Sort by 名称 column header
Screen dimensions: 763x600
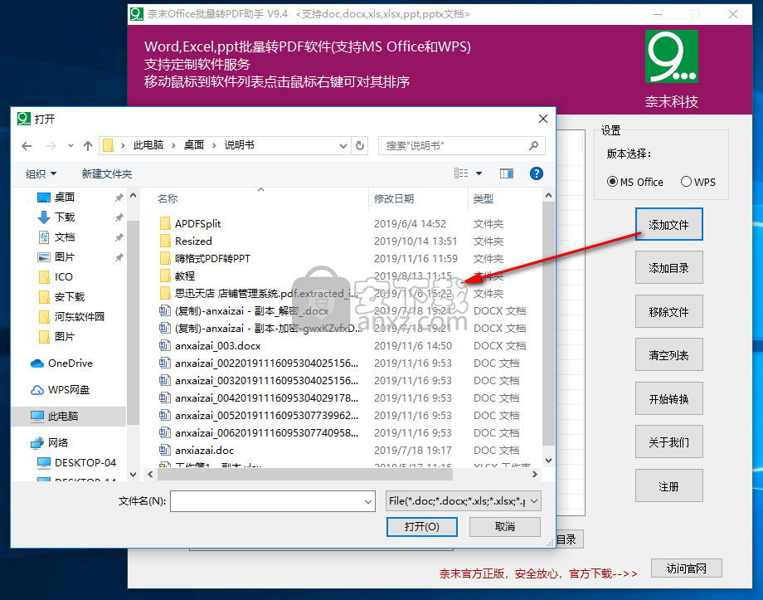tap(168, 198)
